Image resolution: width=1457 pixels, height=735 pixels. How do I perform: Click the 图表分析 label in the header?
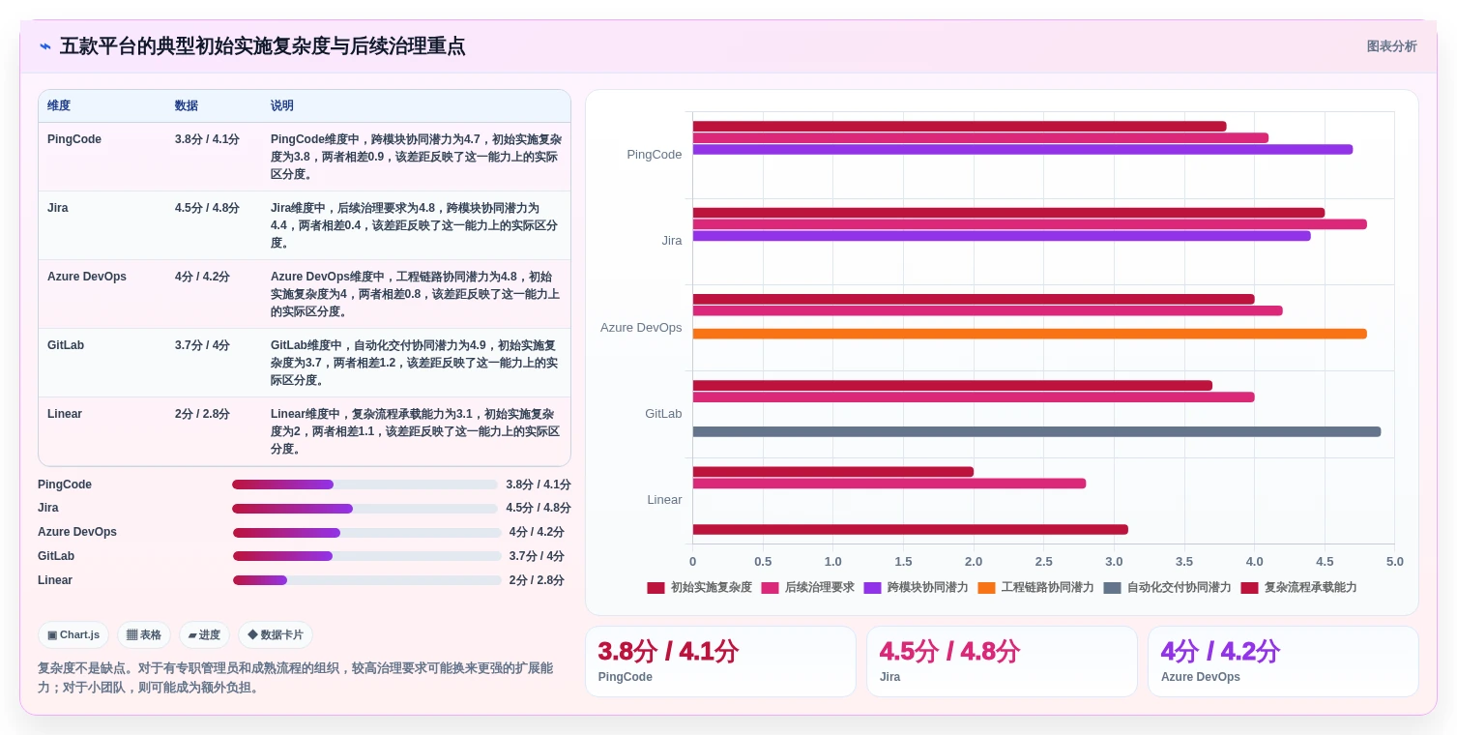1391,46
